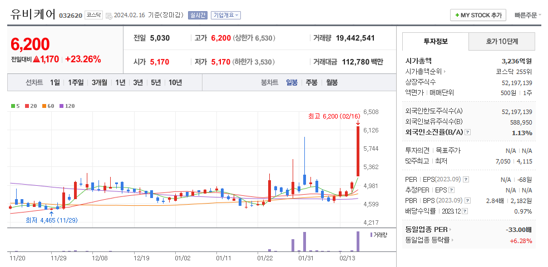Click the large red 02/16 candlestick
Viewport: 548px width, 267px height.
(x=358, y=151)
